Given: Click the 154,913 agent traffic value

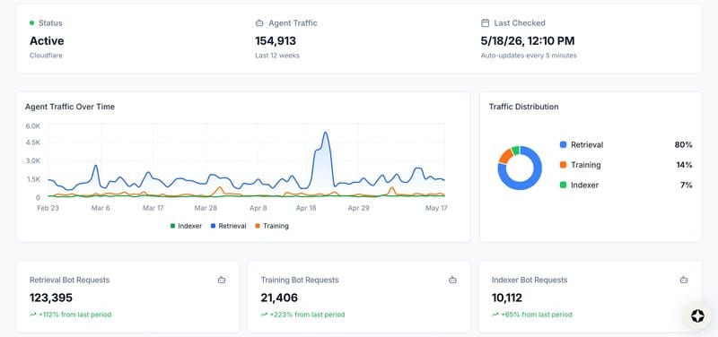Looking at the screenshot, I should click(276, 40).
